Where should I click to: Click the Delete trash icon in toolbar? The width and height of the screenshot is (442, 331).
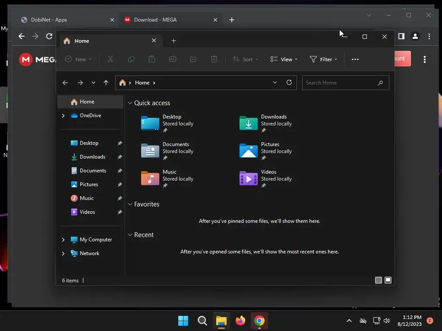click(x=214, y=59)
